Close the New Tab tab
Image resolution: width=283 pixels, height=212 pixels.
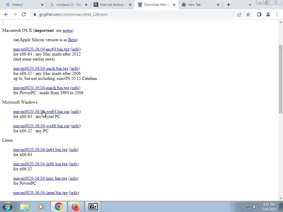(x=218, y=5)
